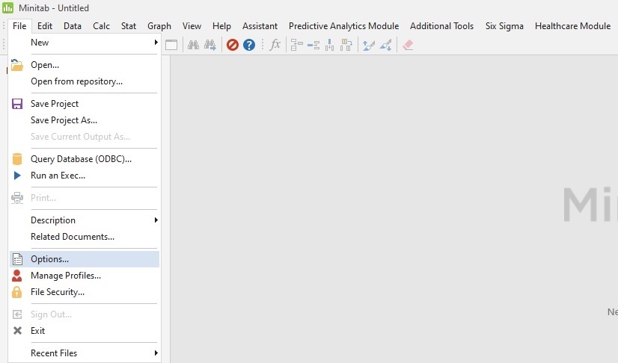The image size is (618, 363).
Task: Click the folder icon beside Open
Action: pyautogui.click(x=17, y=65)
